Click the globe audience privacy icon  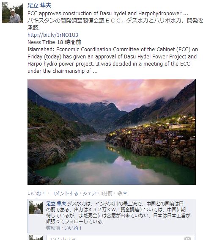[x=120, y=193]
